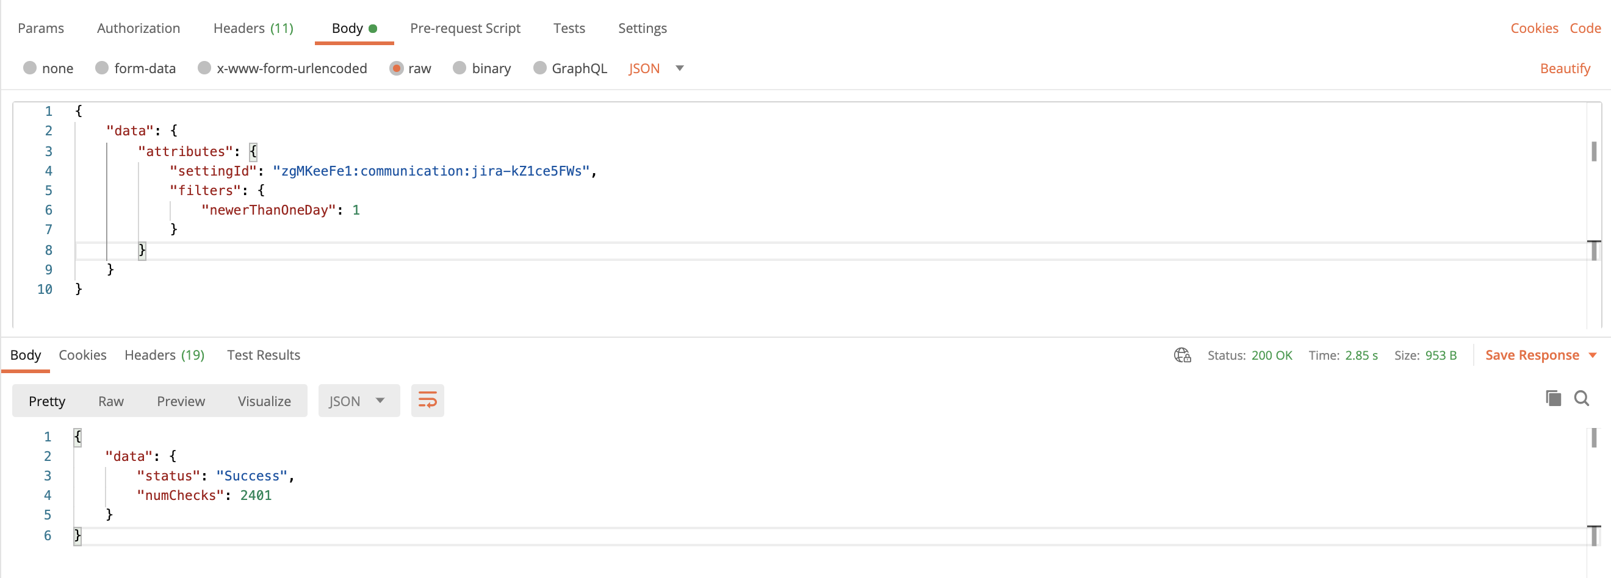Open the Code snippet panel
This screenshot has width=1611, height=578.
[x=1585, y=28]
